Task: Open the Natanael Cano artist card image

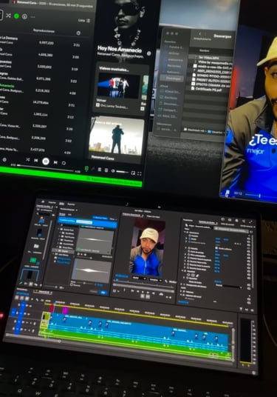Action: (x=116, y=136)
